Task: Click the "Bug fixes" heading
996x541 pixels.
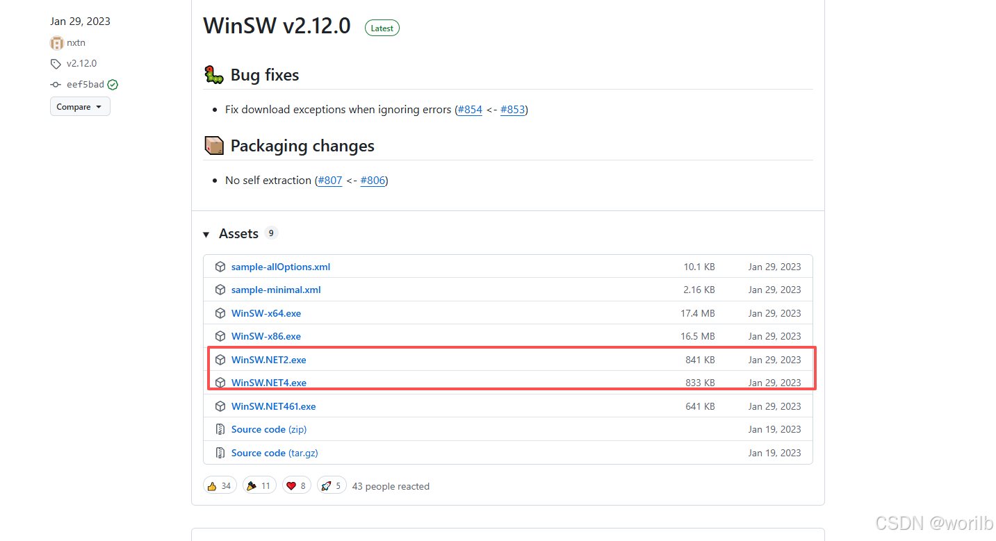Action: point(265,75)
